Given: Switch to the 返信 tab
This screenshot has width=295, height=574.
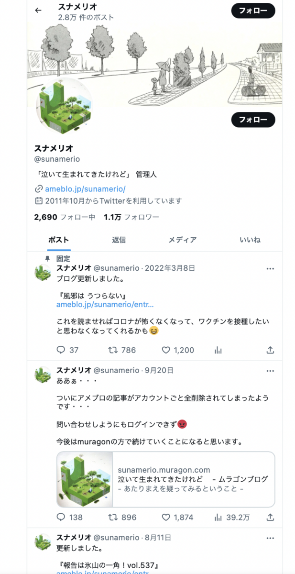Looking at the screenshot, I should point(119,240).
